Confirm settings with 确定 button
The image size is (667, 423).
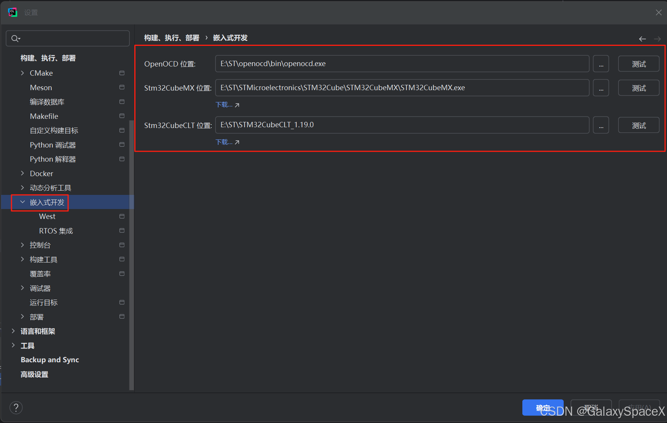click(x=543, y=408)
